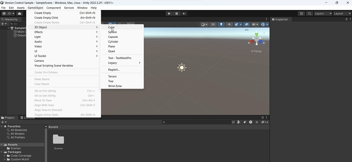Open the Layout dropdown

[342, 13]
